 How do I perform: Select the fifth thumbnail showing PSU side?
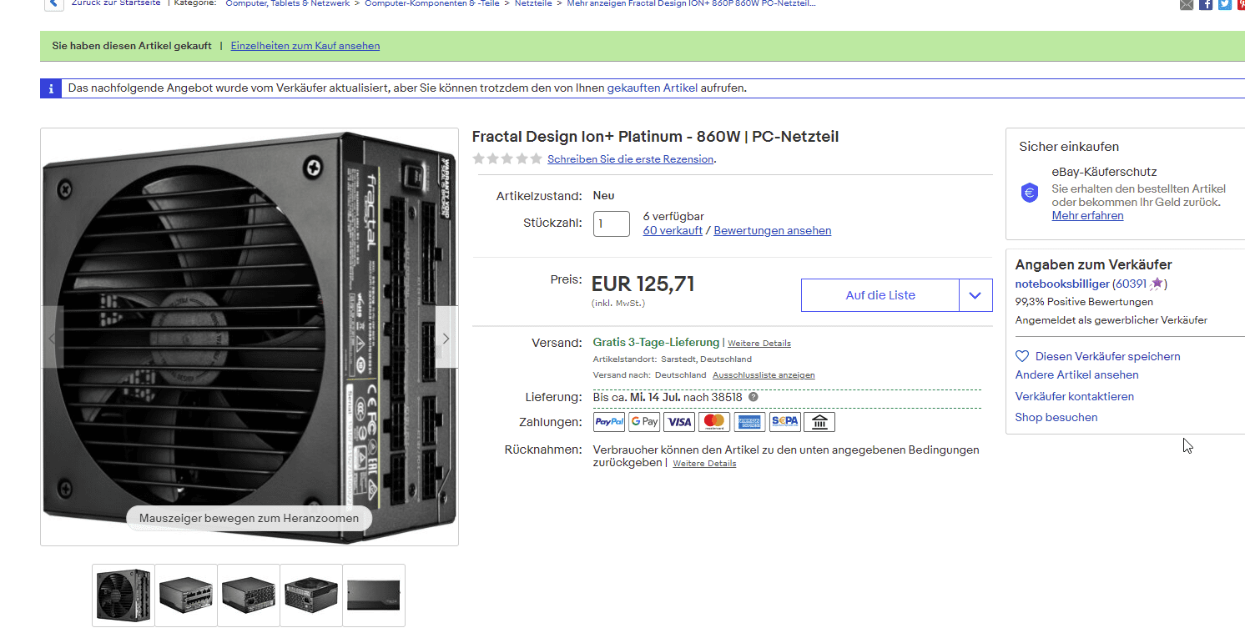[x=374, y=595]
